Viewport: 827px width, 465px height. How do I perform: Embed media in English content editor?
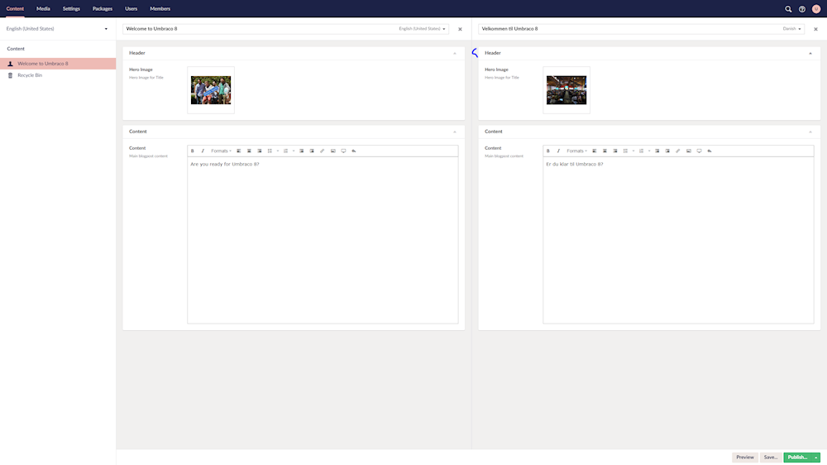pos(343,151)
